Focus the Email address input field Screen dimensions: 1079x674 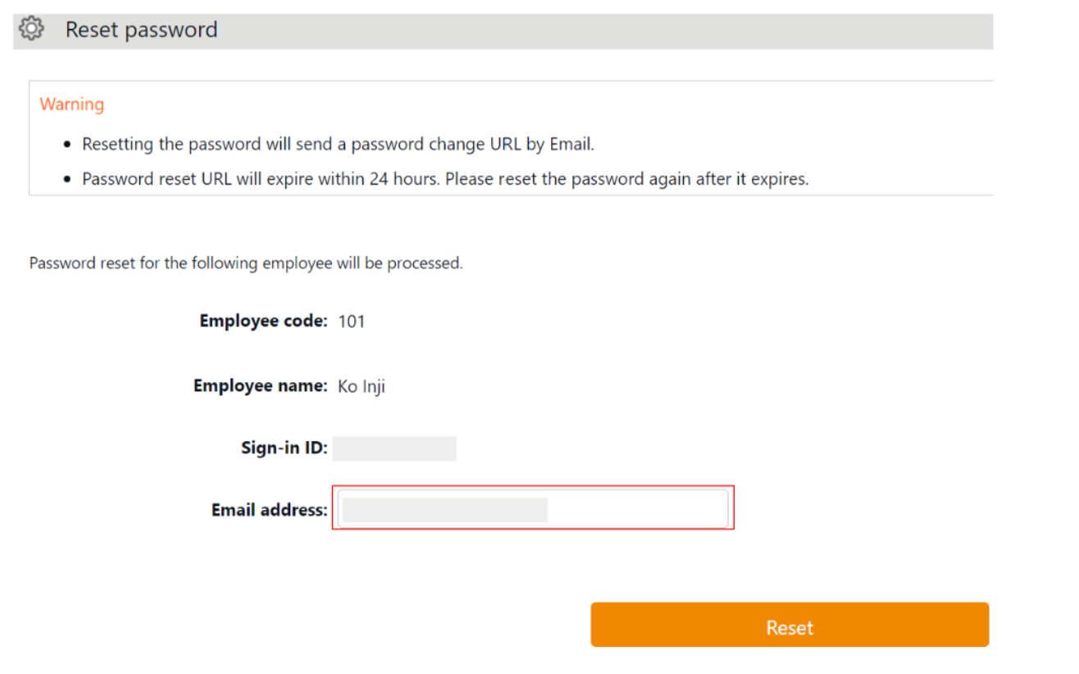click(533, 509)
